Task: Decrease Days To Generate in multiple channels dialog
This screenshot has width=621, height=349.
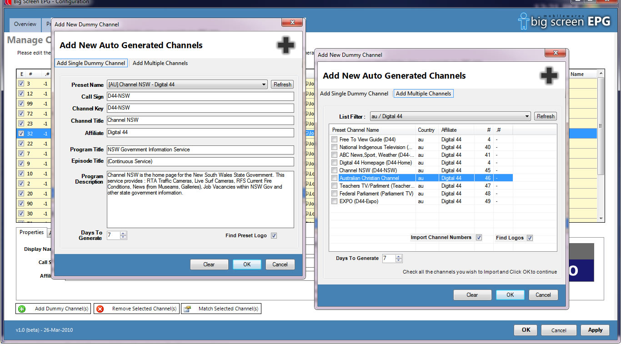Action: 399,260
